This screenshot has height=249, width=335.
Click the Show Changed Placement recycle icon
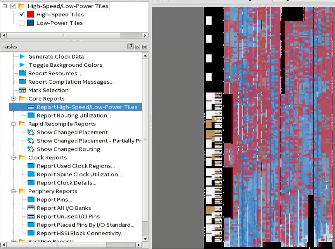31,132
